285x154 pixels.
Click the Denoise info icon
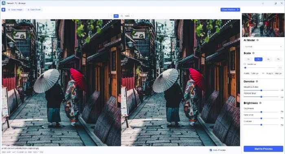tap(257, 81)
